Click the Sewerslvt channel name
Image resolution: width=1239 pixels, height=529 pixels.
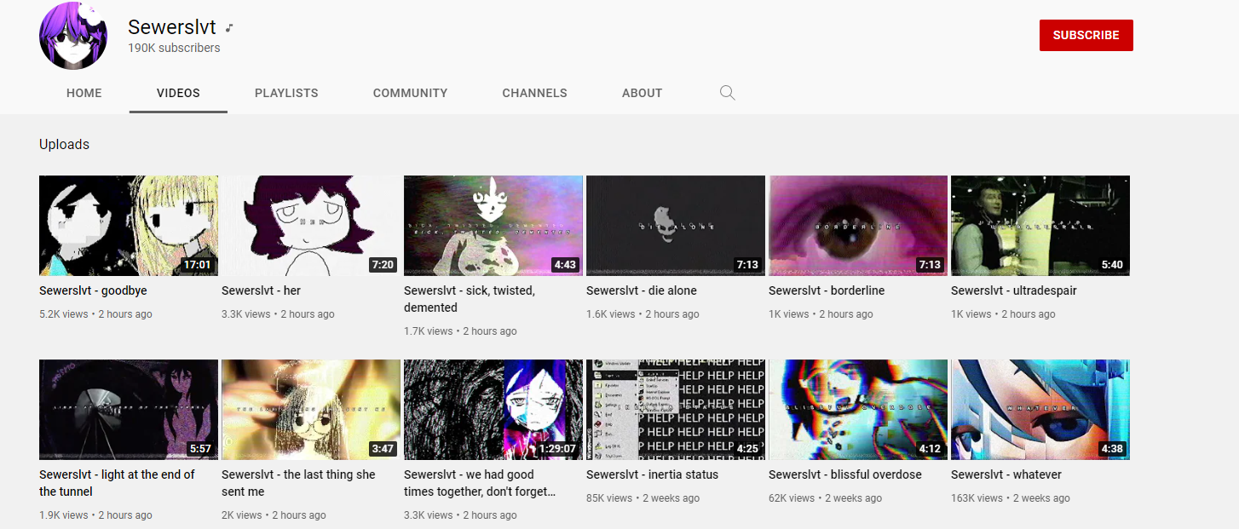[x=172, y=27]
